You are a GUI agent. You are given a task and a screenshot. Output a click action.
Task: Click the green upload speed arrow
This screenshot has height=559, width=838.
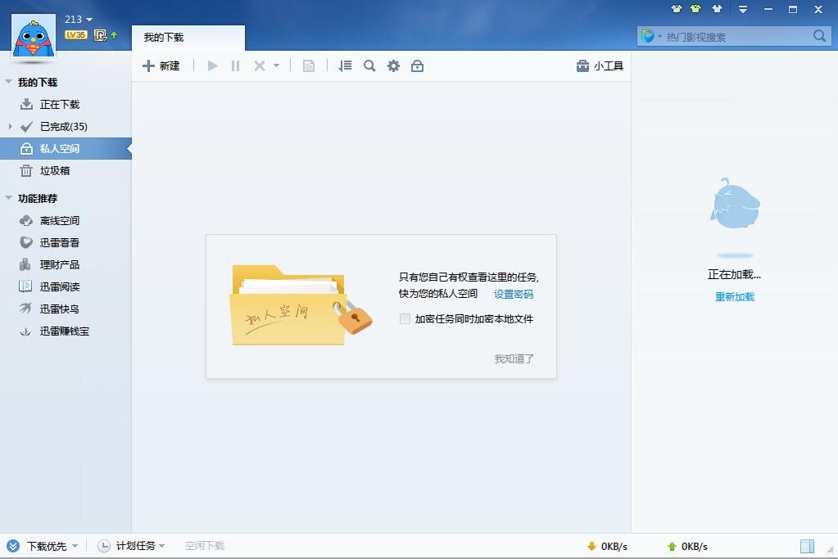click(x=672, y=546)
